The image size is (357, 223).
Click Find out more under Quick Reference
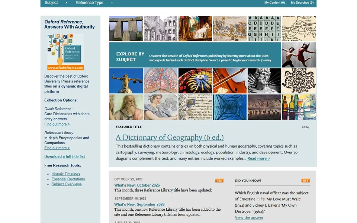click(x=57, y=124)
